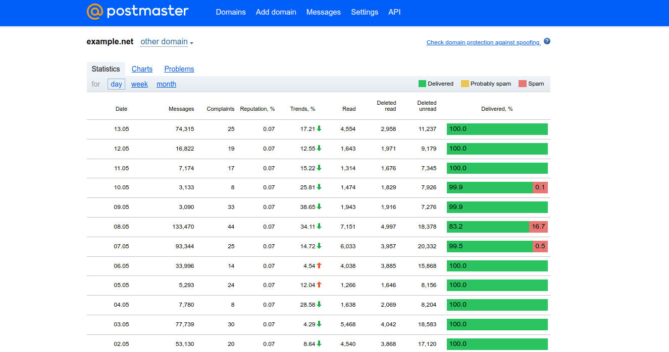This screenshot has height=352, width=669.
Task: Click the date cell 02.05
Action: [121, 344]
